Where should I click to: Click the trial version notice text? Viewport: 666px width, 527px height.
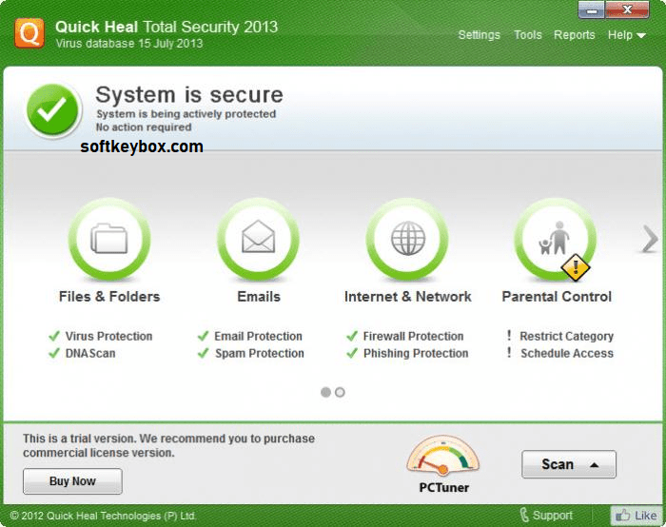tap(169, 445)
